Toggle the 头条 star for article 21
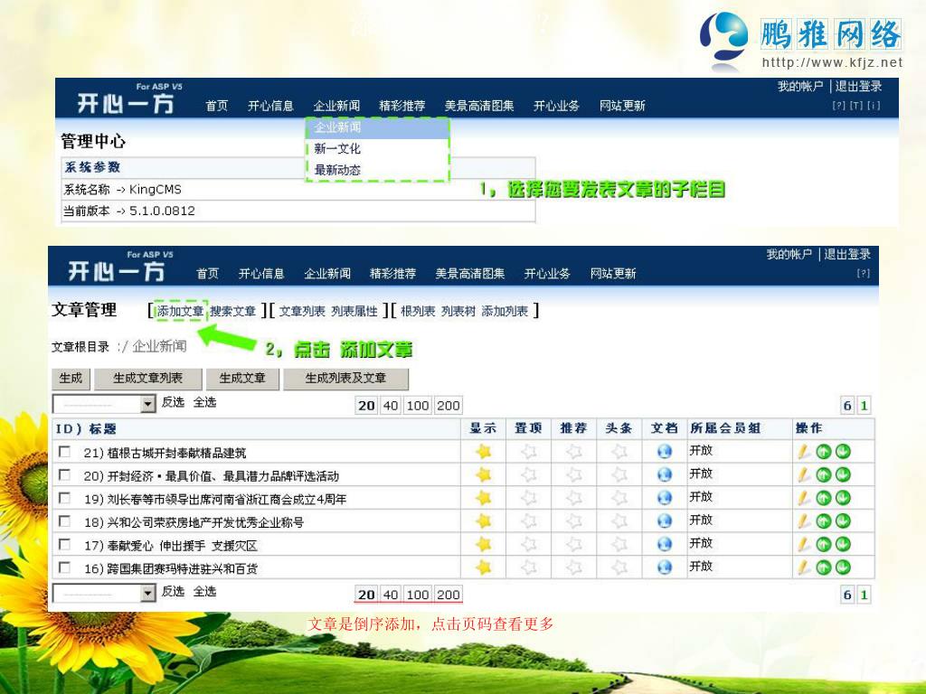The image size is (926, 694). [x=619, y=452]
